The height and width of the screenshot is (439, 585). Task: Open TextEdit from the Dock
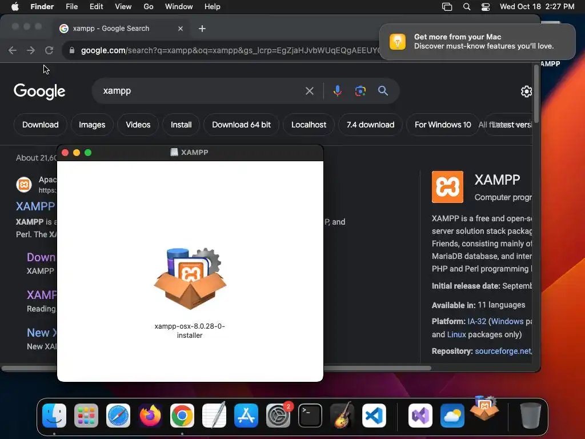click(x=214, y=415)
